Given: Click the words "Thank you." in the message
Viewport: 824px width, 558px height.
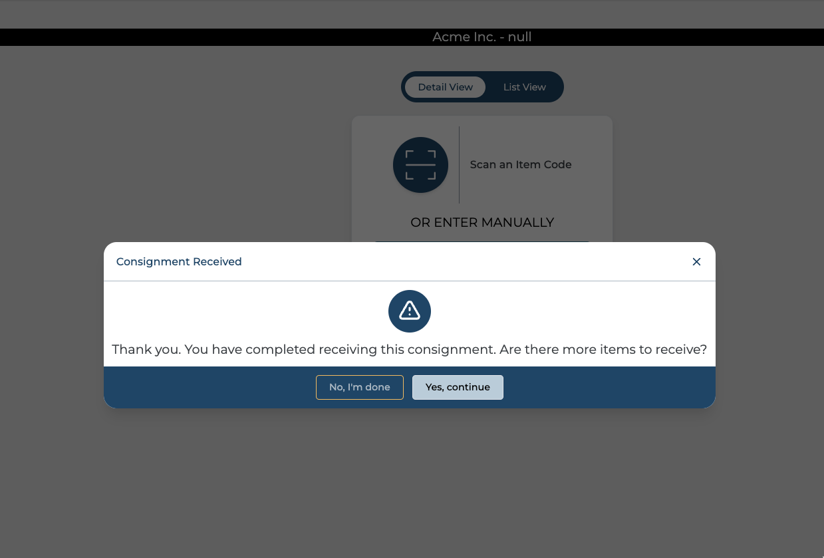Looking at the screenshot, I should [x=146, y=349].
